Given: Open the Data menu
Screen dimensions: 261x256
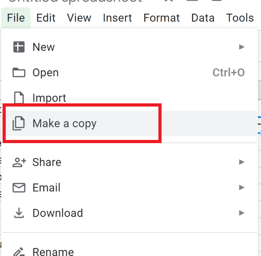Looking at the screenshot, I should [x=203, y=18].
